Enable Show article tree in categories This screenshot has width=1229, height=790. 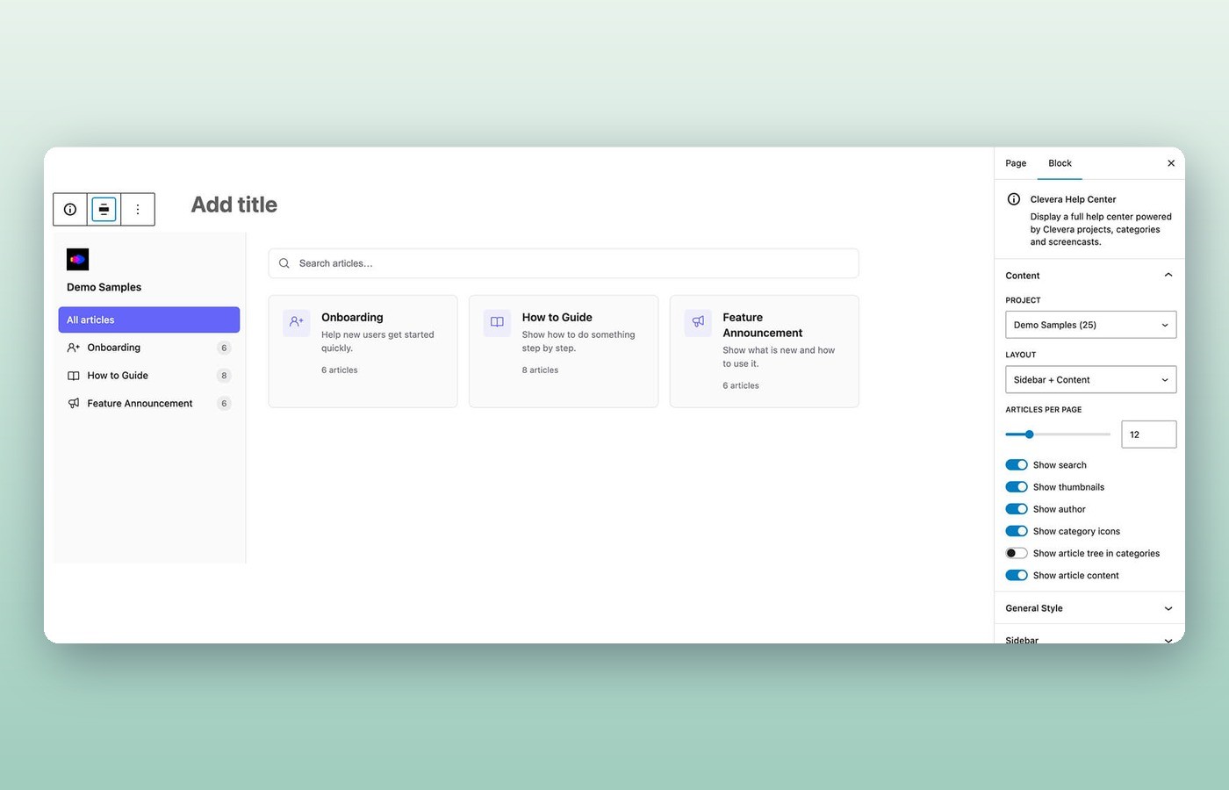(1017, 553)
